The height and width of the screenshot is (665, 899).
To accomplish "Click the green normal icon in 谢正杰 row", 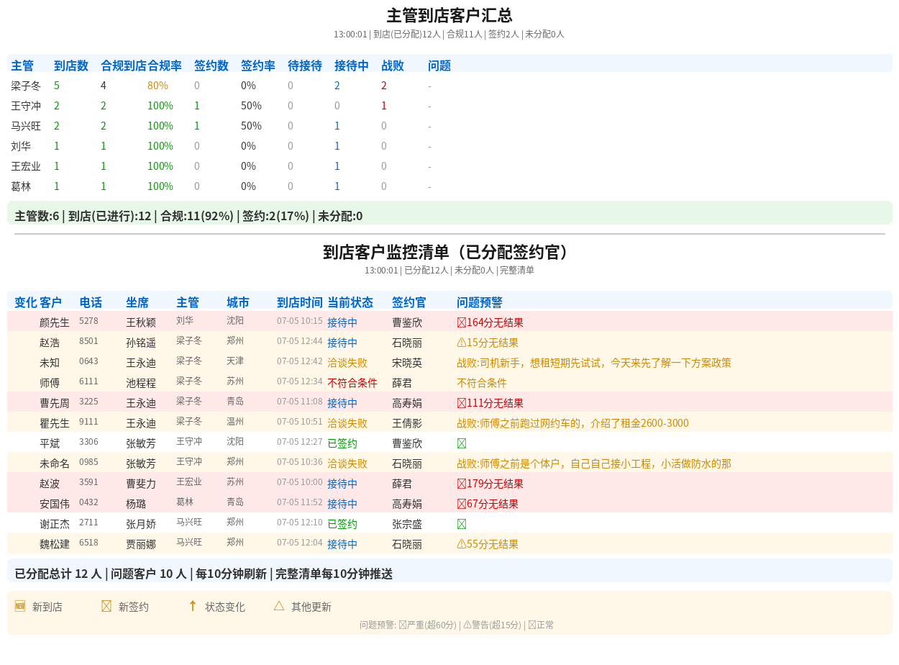I will [462, 524].
